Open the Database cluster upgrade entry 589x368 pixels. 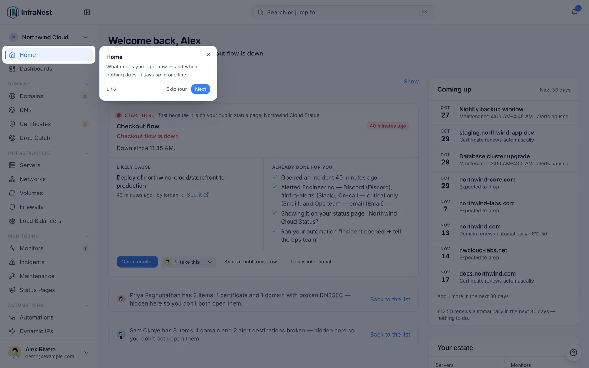[x=504, y=159]
